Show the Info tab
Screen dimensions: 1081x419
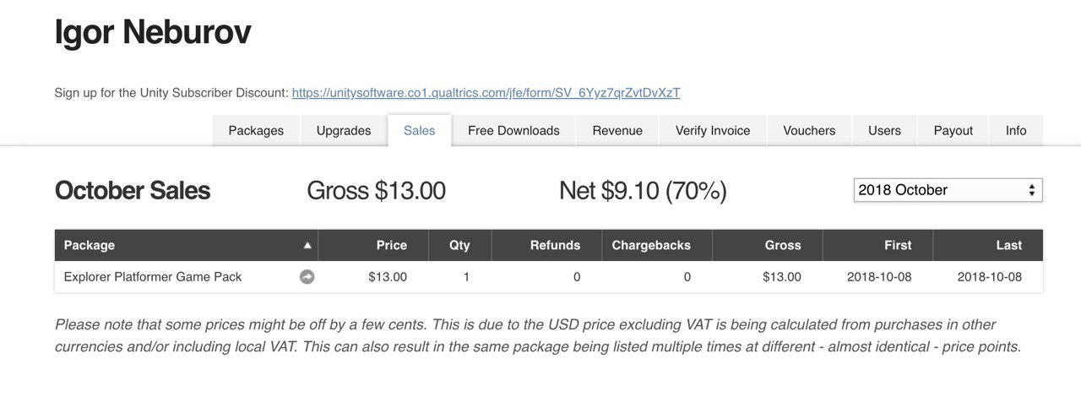(x=1016, y=130)
